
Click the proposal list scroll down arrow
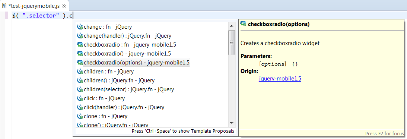pyautogui.click(x=232, y=123)
